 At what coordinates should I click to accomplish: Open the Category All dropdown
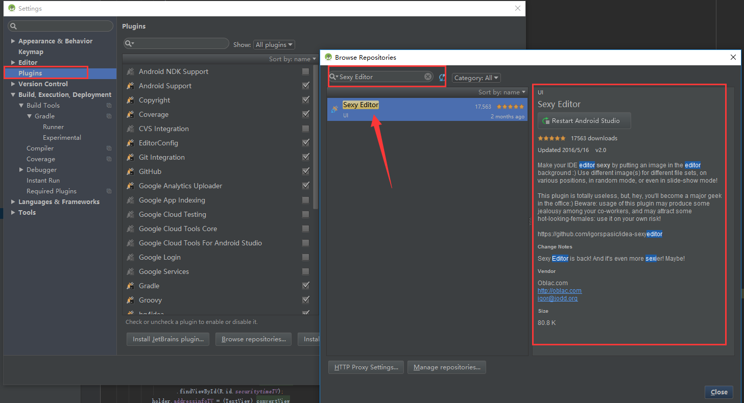click(476, 78)
